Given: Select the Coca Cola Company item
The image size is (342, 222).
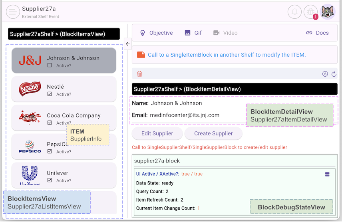Looking at the screenshot, I should [74, 115].
